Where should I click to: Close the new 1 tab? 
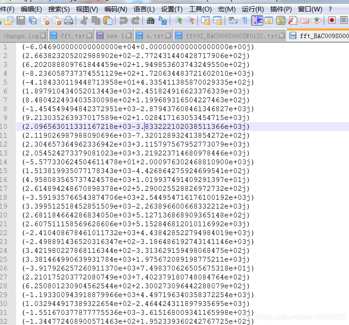pyautogui.click(x=129, y=35)
